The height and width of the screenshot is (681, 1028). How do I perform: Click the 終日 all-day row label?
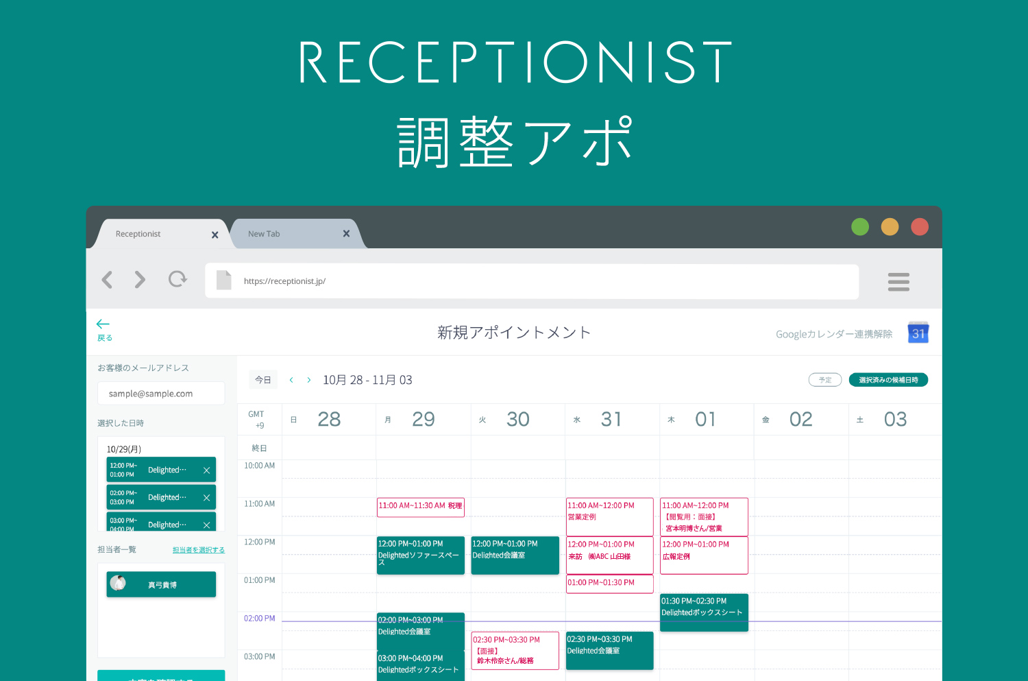click(259, 448)
